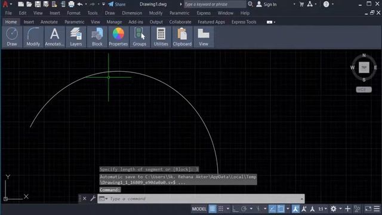
Task: Expand the Undo history dropdown arrow
Action: (86, 4)
